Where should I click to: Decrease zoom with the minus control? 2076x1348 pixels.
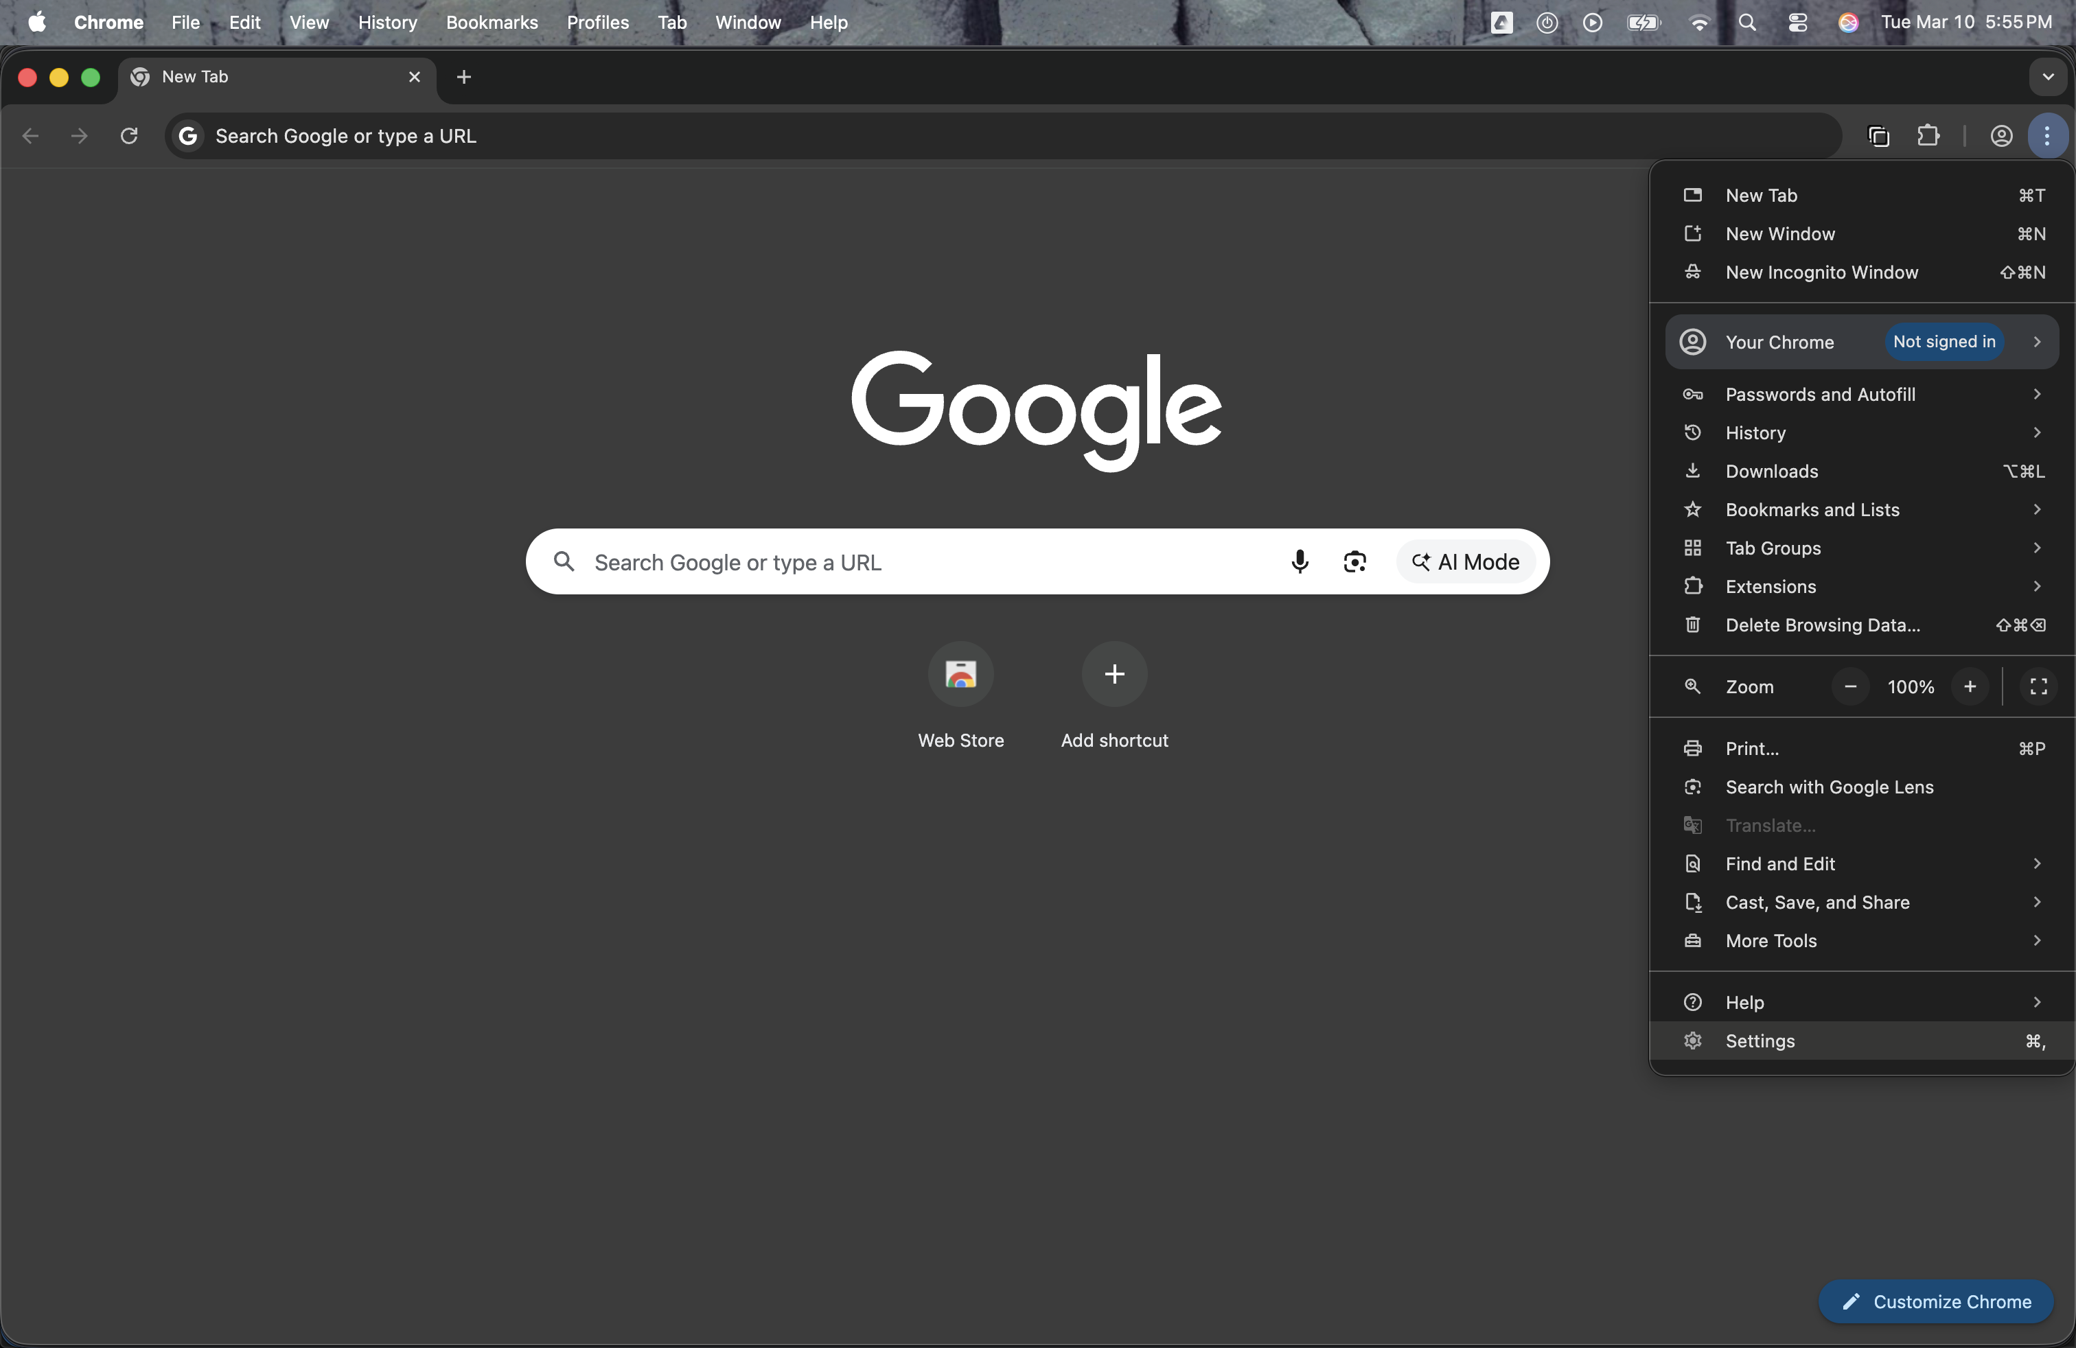1850,686
